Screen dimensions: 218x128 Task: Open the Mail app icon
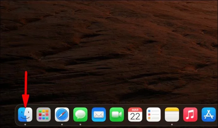click(99, 114)
